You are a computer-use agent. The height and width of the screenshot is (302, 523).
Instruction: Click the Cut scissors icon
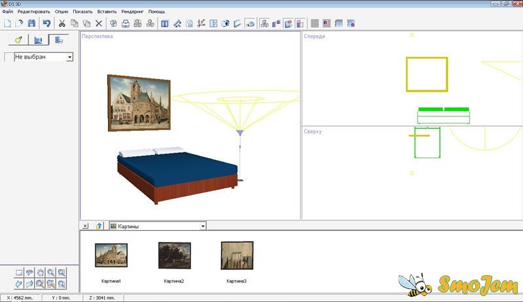[61, 24]
